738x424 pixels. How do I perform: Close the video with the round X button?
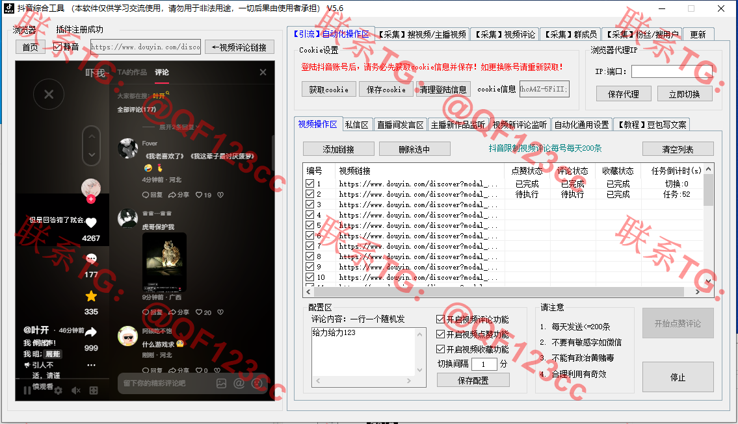click(x=49, y=95)
